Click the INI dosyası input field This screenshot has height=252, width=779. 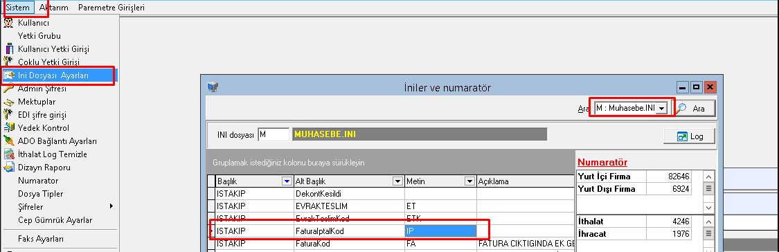point(274,135)
